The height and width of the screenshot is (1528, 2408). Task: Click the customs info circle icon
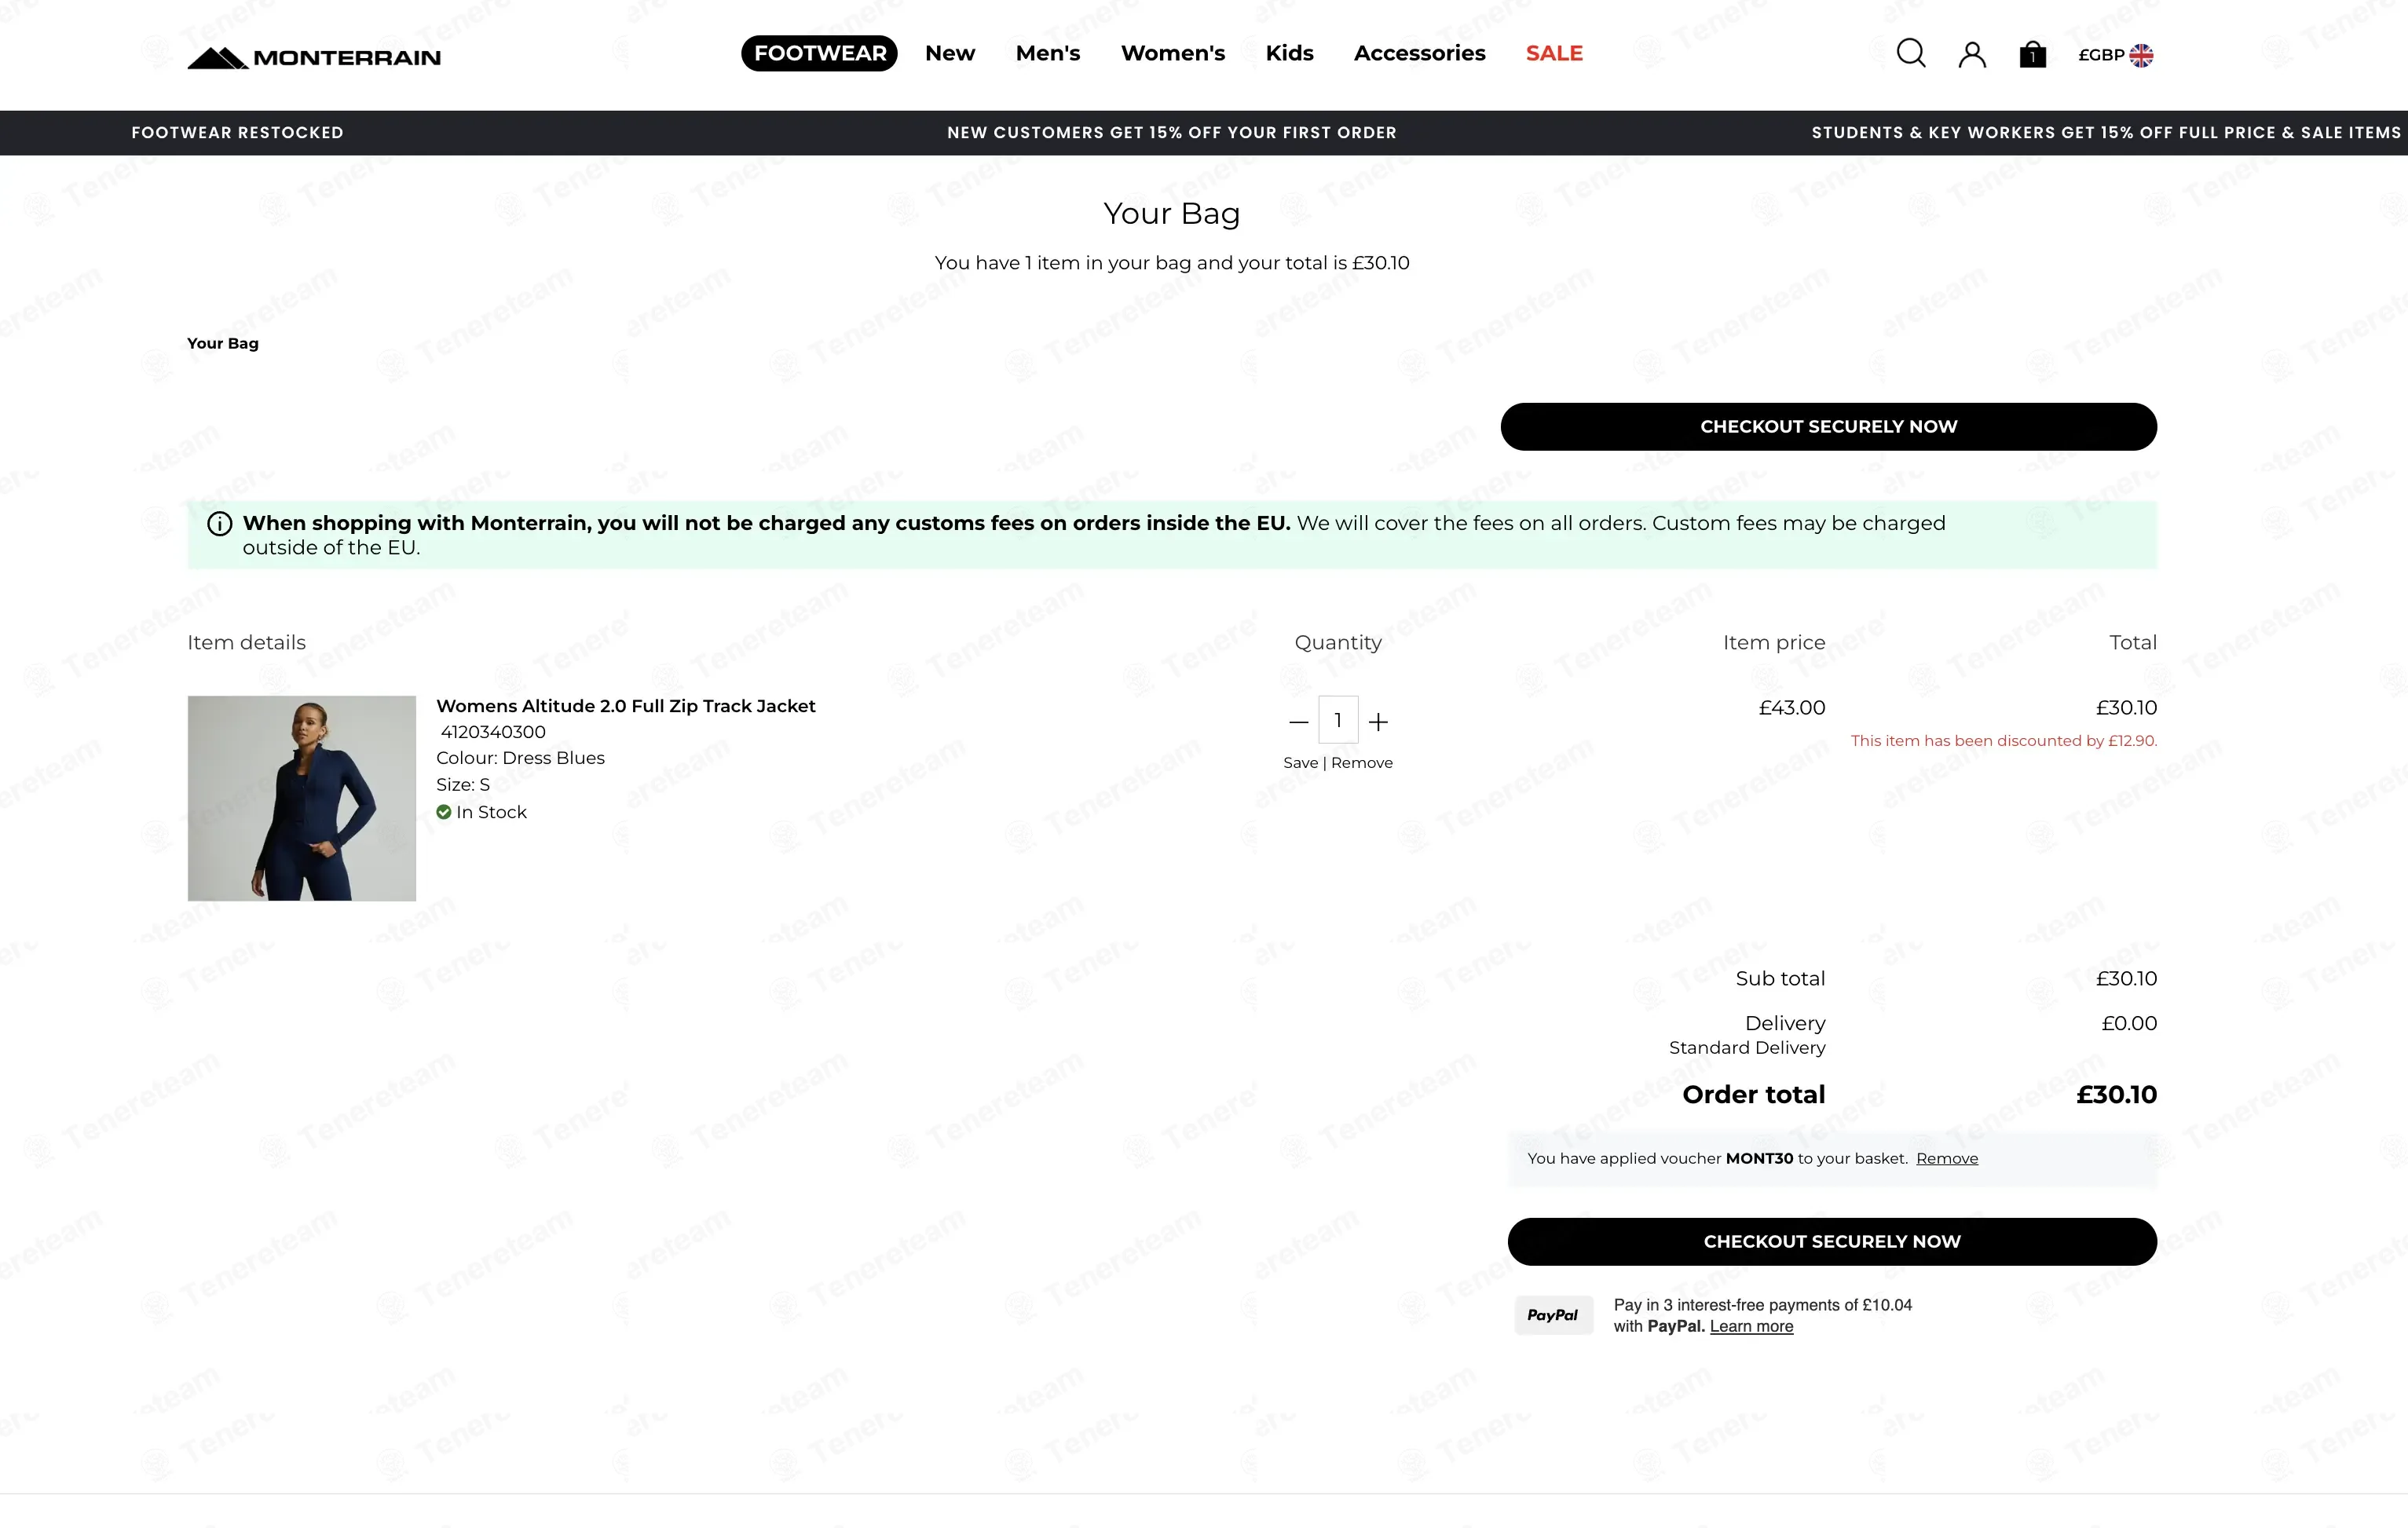220,524
